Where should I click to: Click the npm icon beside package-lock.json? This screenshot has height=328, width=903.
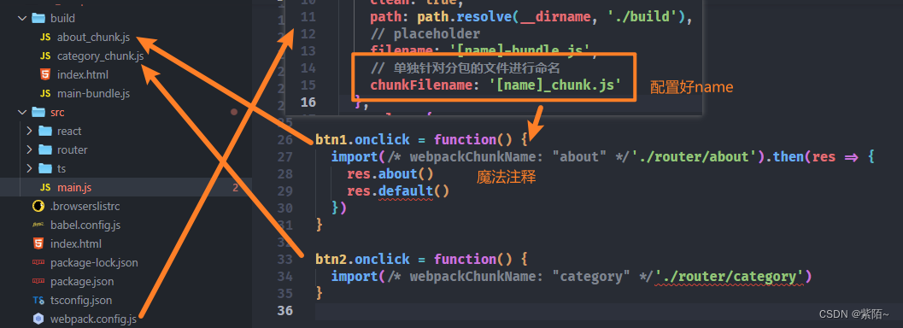click(38, 262)
